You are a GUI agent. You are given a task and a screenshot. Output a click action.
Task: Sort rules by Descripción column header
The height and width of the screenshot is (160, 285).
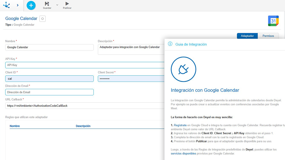83,126
